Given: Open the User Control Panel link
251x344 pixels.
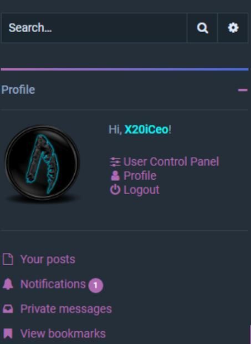Looking at the screenshot, I should 171,161.
